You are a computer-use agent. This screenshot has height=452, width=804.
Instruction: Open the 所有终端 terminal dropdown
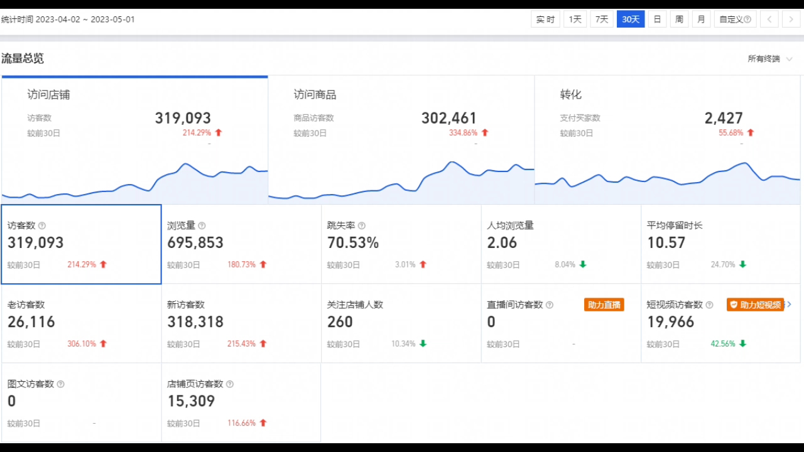770,59
